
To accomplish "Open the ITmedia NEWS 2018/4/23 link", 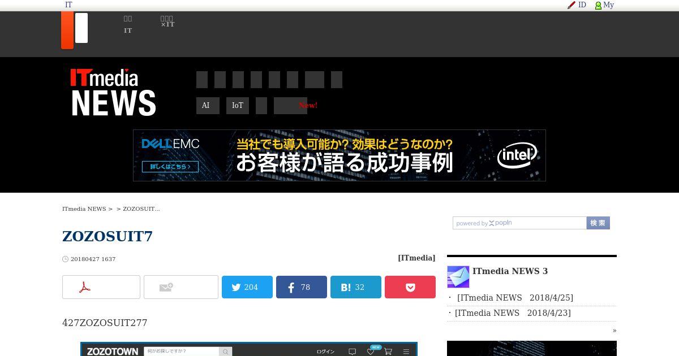I will click(x=513, y=313).
